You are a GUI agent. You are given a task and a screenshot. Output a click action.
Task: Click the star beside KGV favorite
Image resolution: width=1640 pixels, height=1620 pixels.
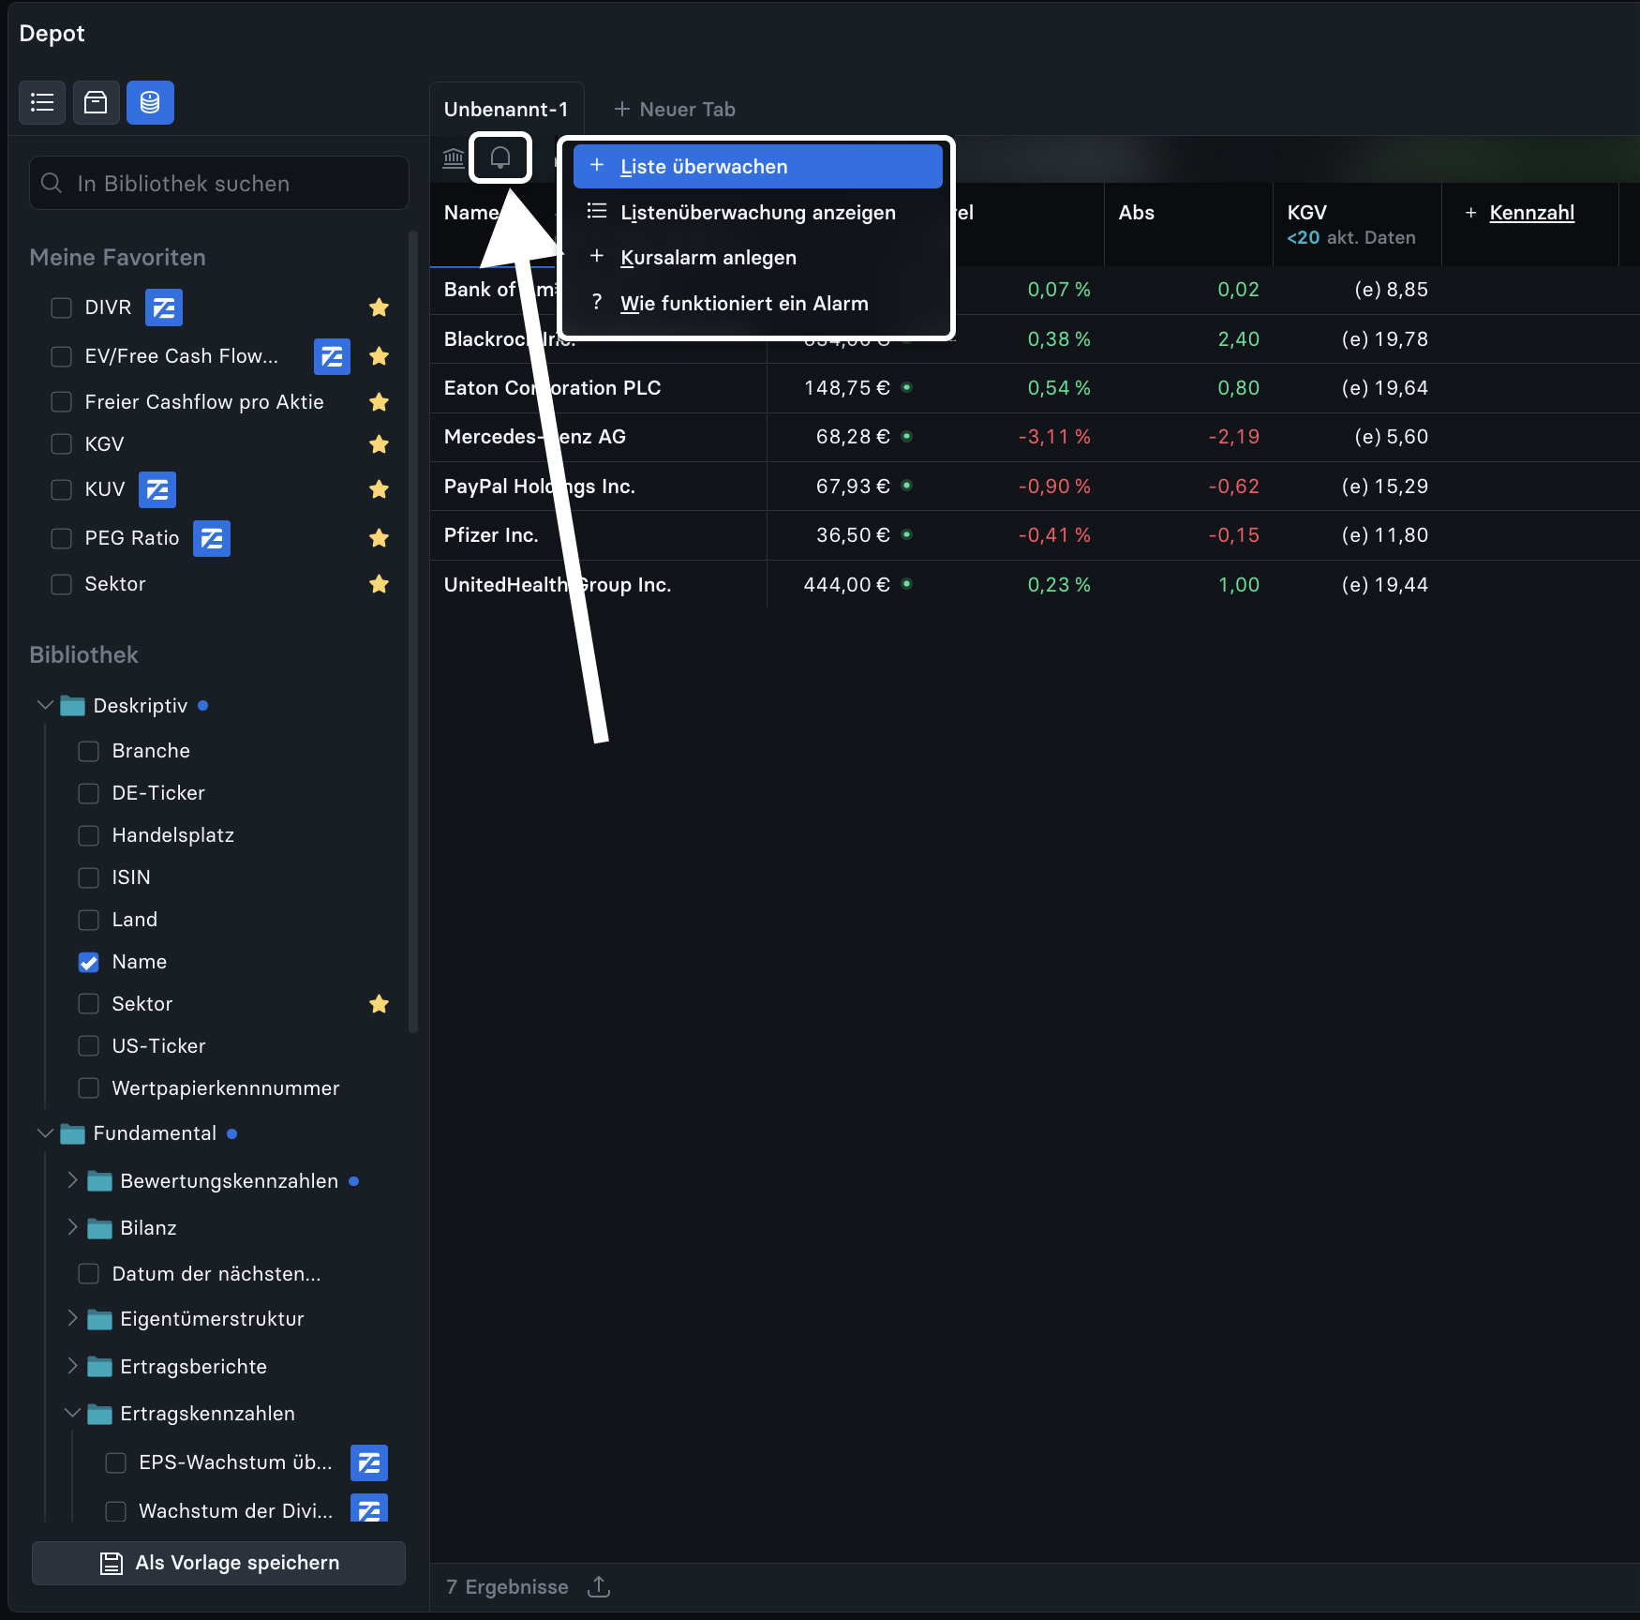(x=379, y=444)
